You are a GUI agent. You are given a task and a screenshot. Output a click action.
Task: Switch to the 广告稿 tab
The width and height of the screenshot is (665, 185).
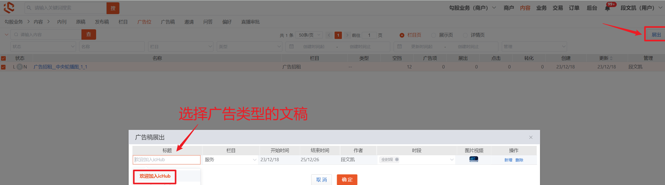tap(168, 22)
